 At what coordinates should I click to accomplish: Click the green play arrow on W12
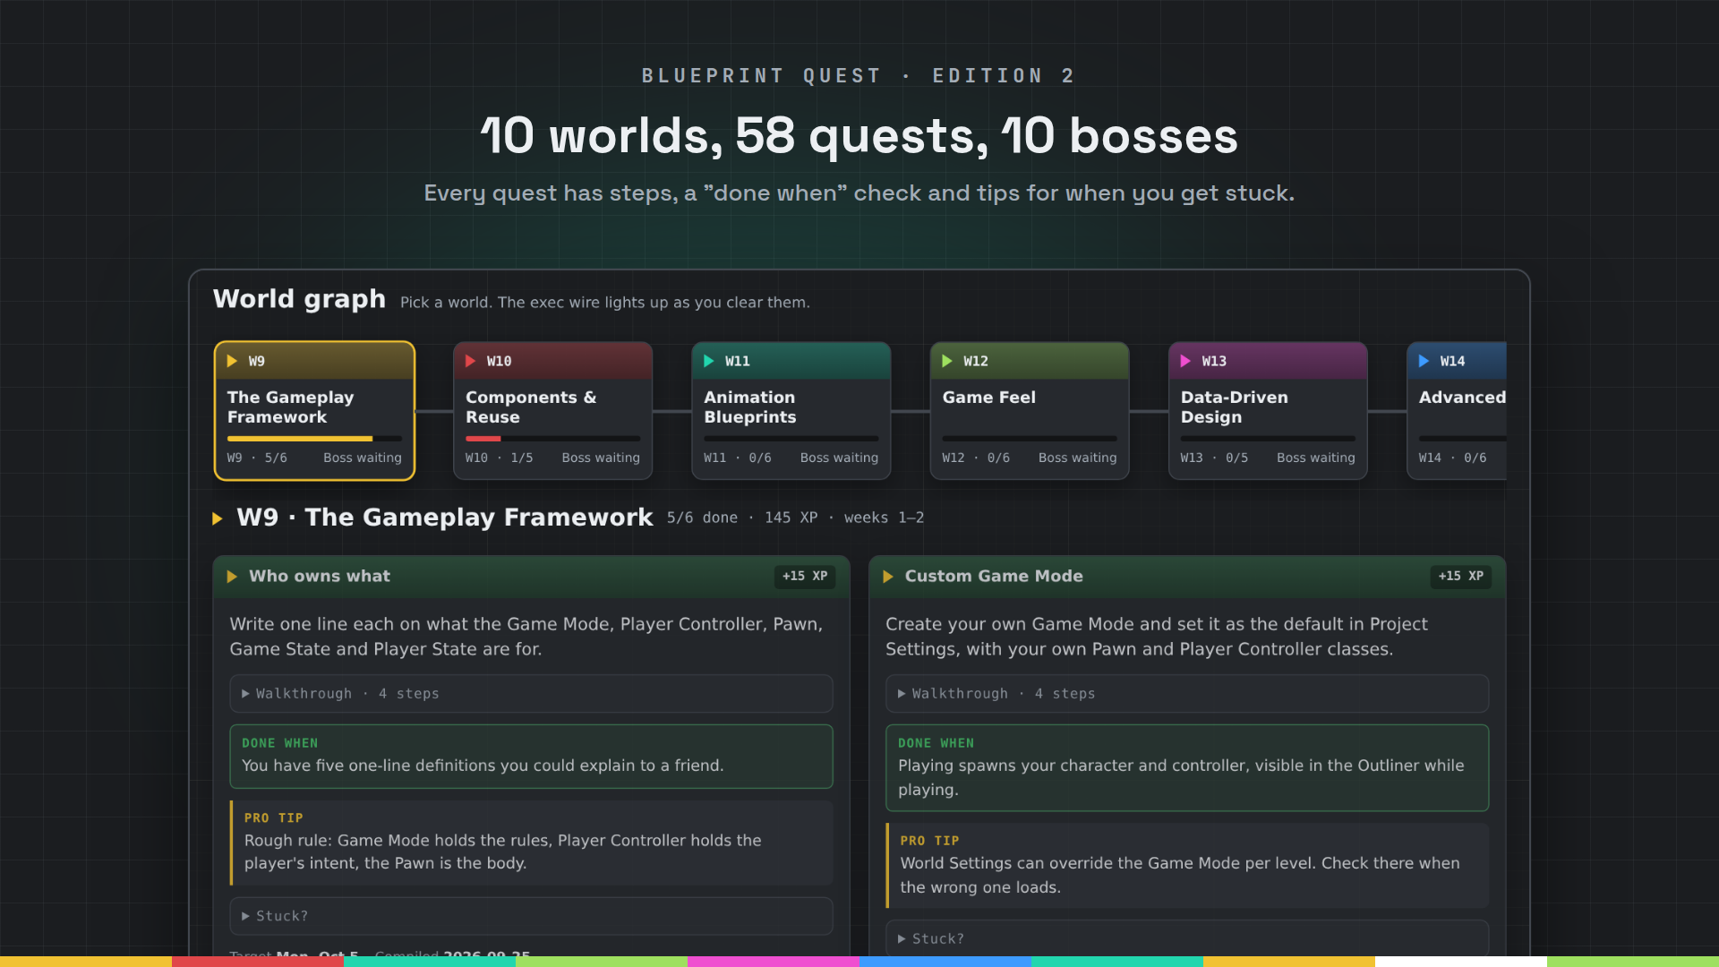[x=947, y=361]
